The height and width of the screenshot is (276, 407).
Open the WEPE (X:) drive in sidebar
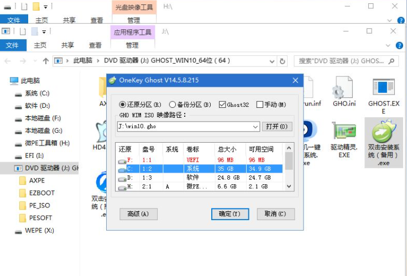[39, 230]
